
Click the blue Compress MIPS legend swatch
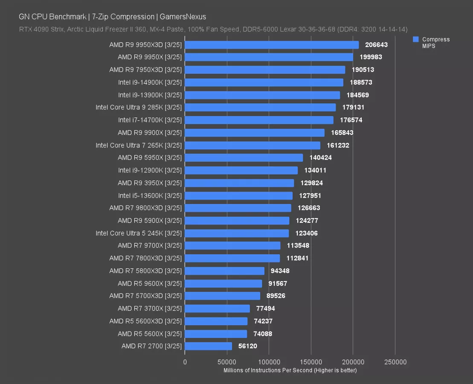[x=416, y=39]
